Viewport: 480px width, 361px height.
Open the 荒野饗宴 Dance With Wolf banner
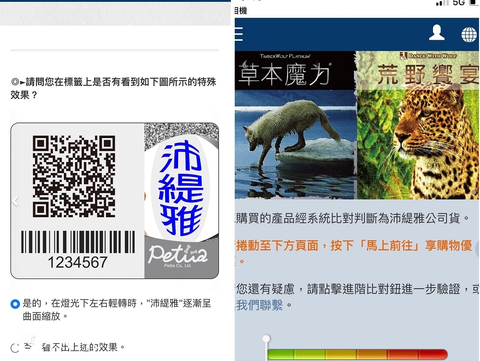click(418, 125)
